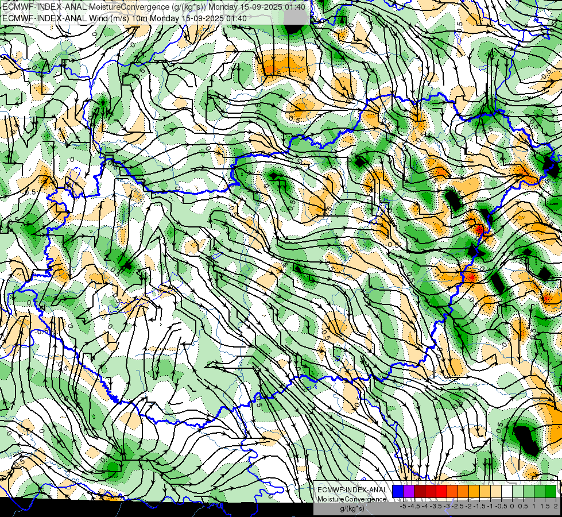
Task: Click the '-5' tick value in the legend scale
Action: [403, 506]
